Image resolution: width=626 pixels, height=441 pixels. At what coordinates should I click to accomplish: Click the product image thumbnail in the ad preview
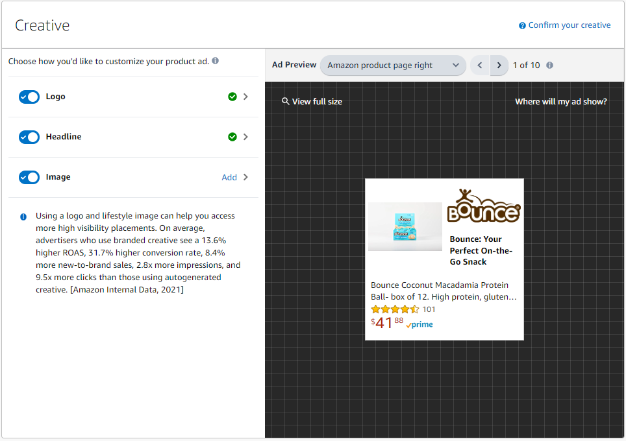[405, 226]
